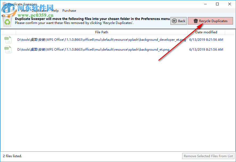The width and height of the screenshot is (236, 162).
Task: Go back with the Back button
Action: point(178,21)
